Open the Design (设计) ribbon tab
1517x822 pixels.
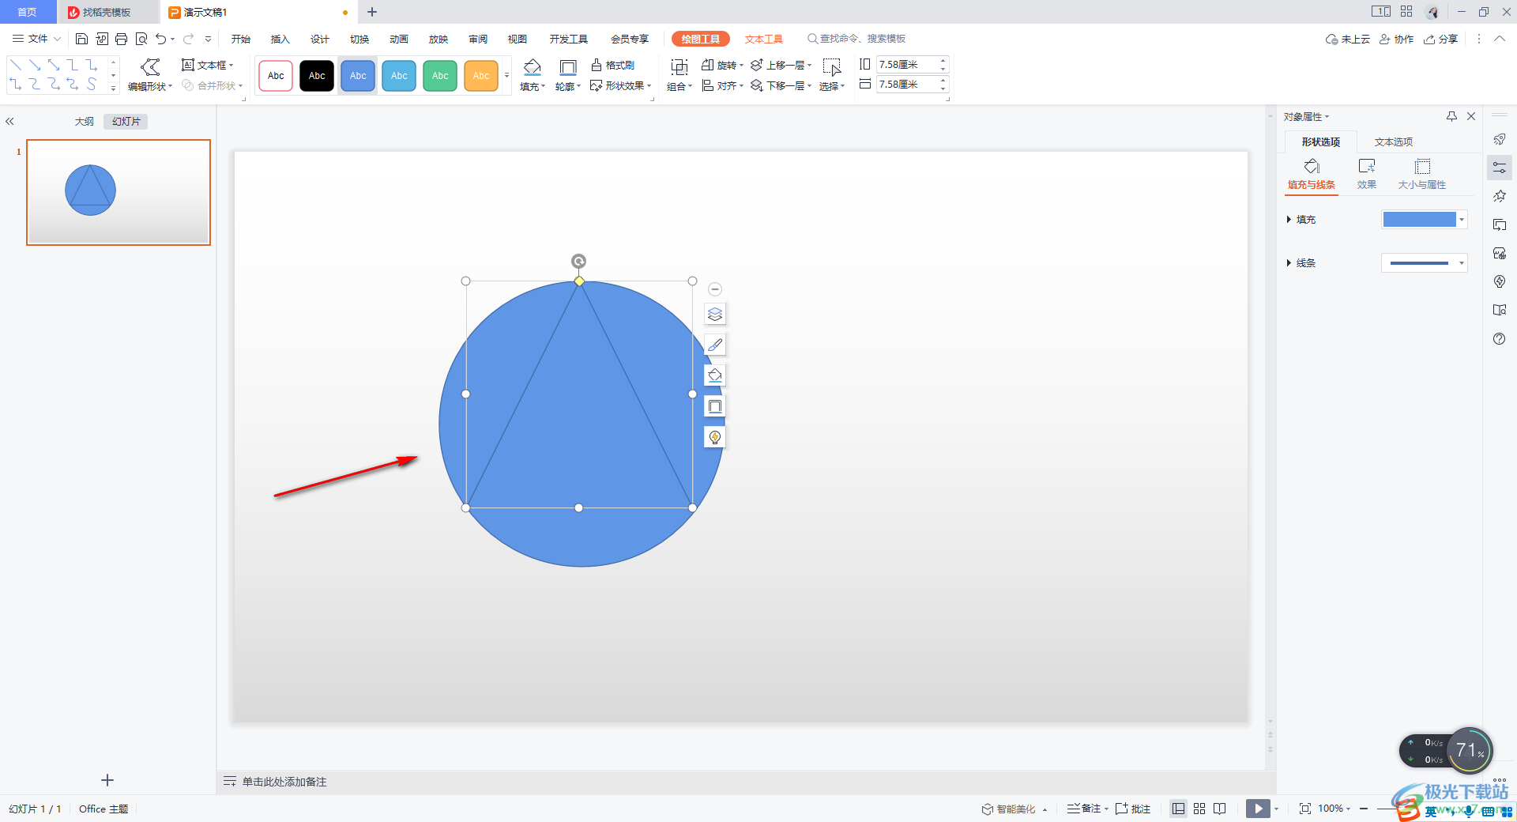320,39
